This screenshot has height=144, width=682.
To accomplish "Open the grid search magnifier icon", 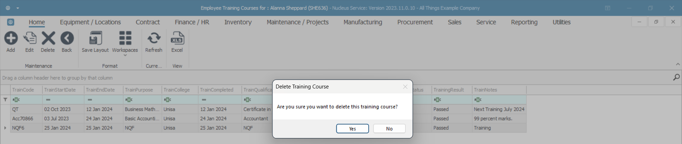I will coord(676,77).
